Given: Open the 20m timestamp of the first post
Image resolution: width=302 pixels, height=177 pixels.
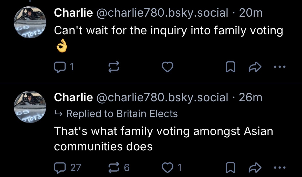Looking at the screenshot, I should [x=251, y=13].
